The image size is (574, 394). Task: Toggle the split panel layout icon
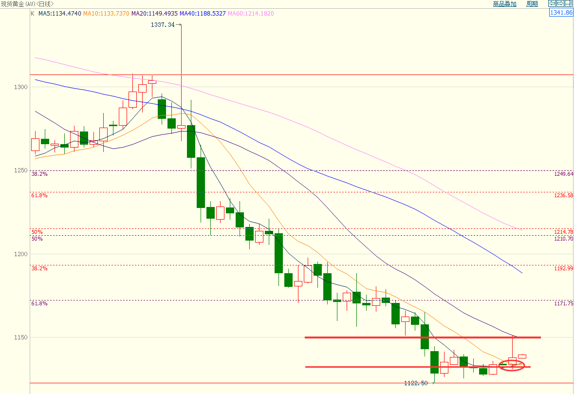pyautogui.click(x=568, y=4)
